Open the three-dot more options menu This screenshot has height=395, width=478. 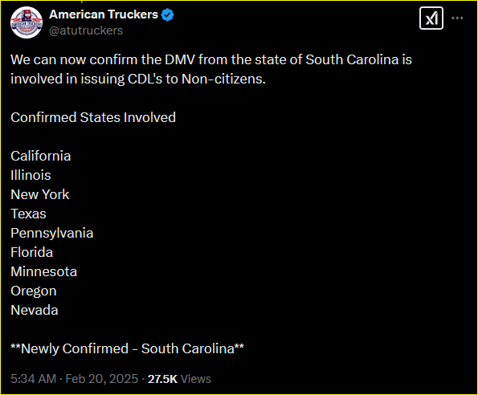[x=457, y=18]
